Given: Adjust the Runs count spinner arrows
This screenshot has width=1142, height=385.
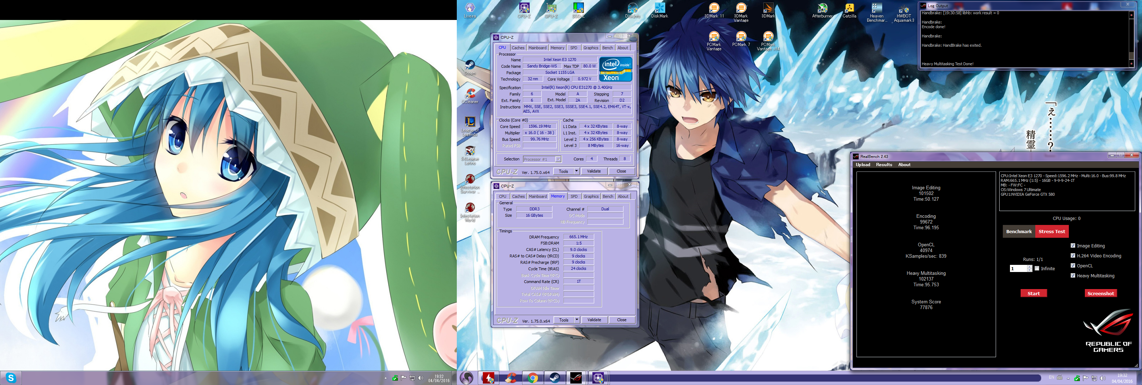Looking at the screenshot, I should point(1029,268).
